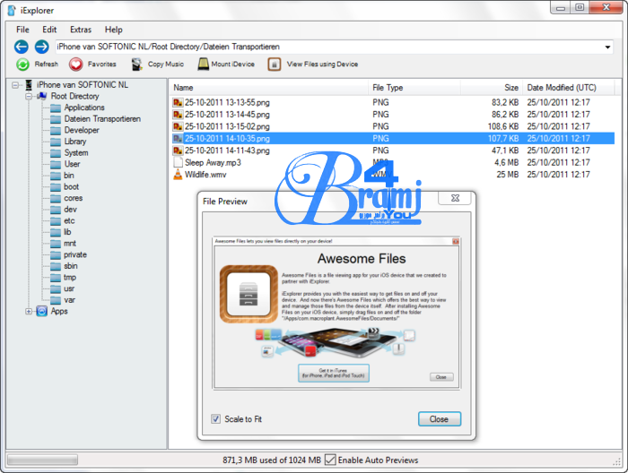Click the var folder icon
The width and height of the screenshot is (628, 473).
coord(56,300)
